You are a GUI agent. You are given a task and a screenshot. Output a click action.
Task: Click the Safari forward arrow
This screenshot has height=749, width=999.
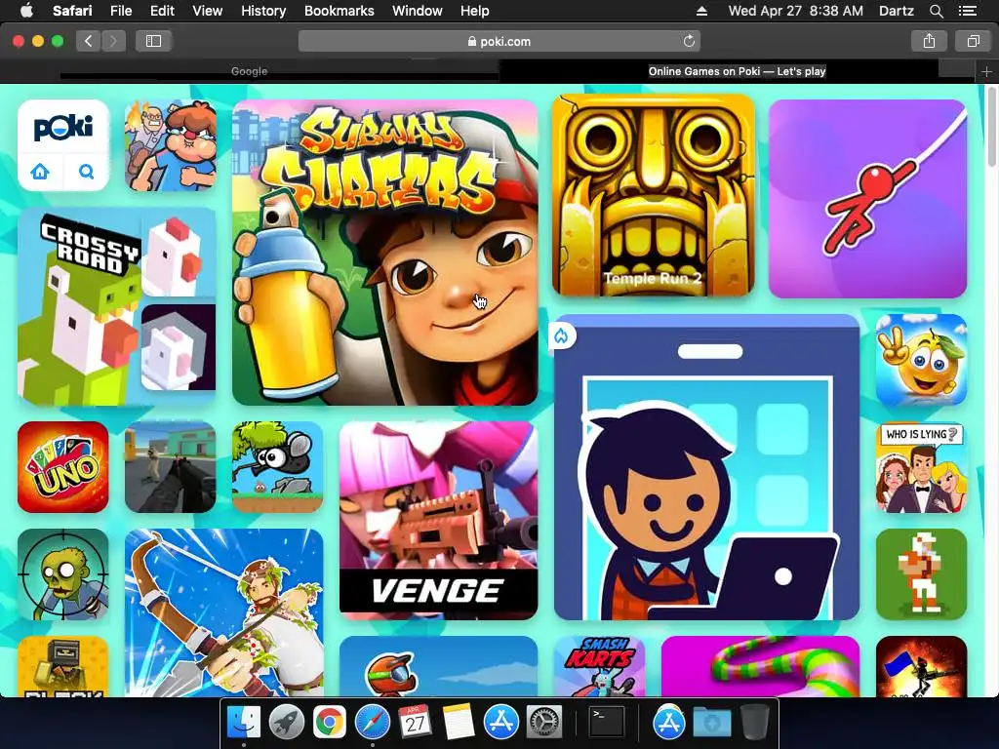click(113, 41)
